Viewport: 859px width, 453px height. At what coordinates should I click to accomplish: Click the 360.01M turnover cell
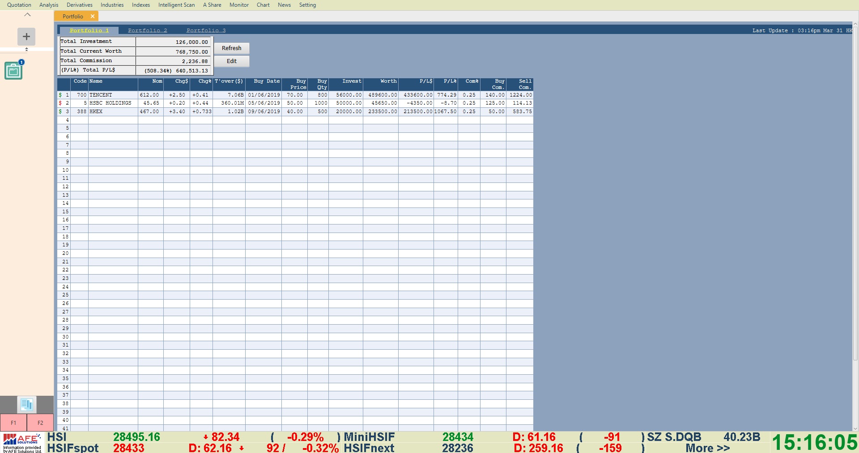click(x=229, y=103)
